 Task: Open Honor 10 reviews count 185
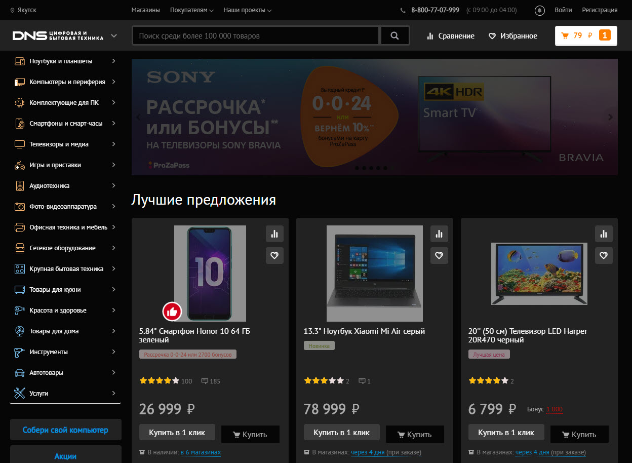[211, 381]
